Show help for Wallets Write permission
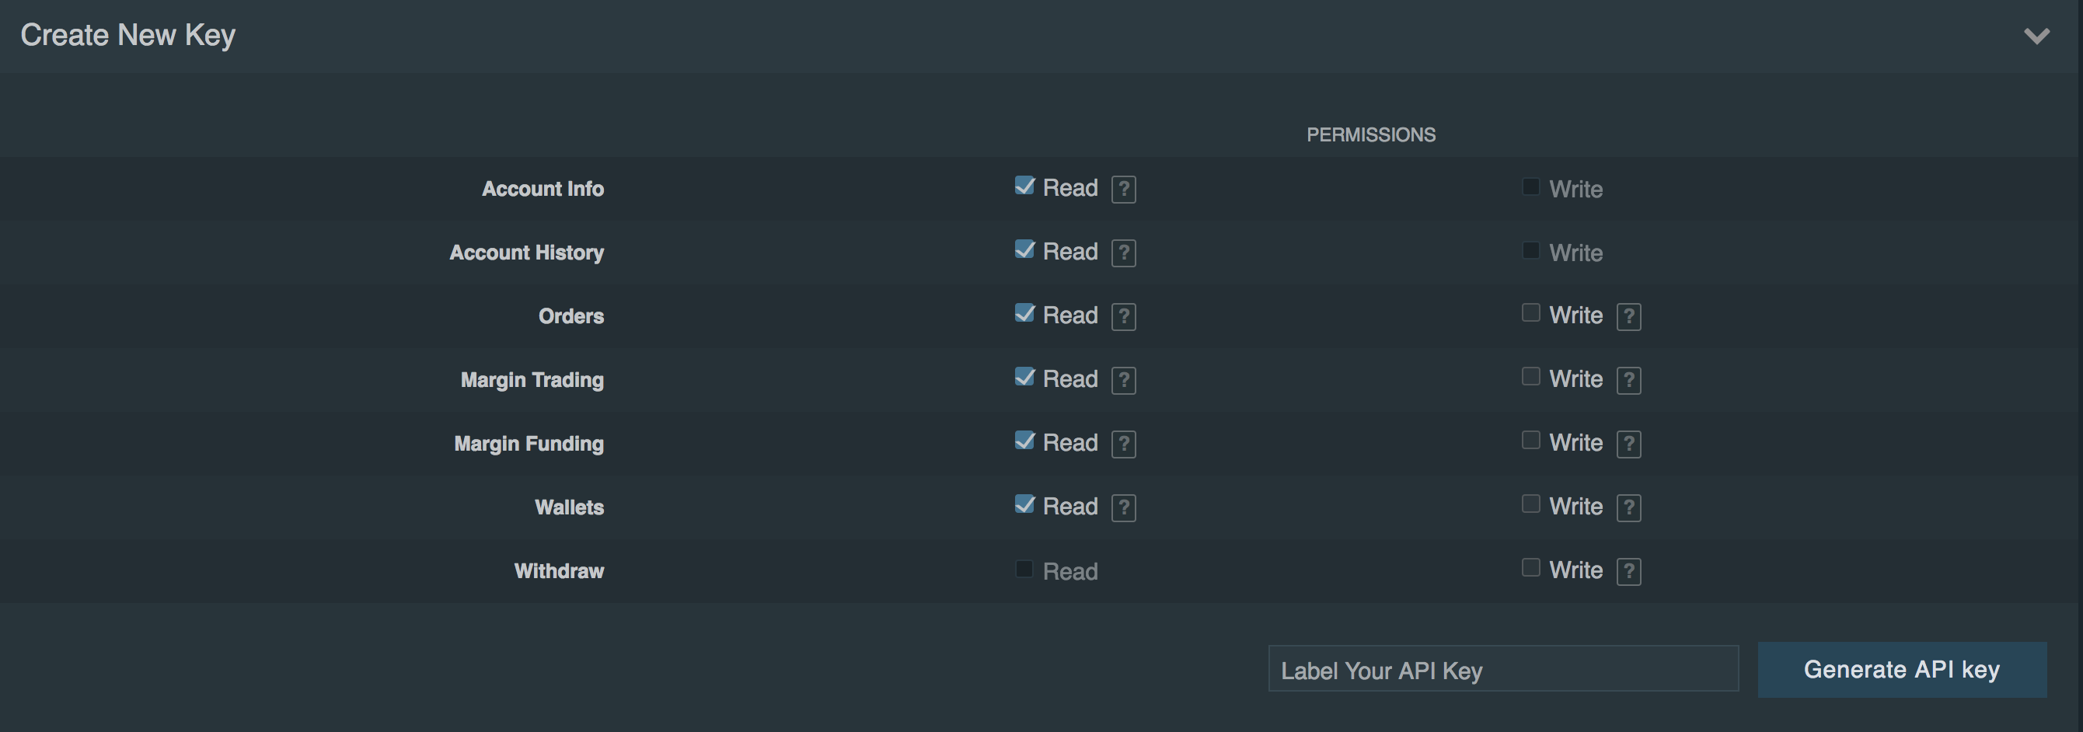Image resolution: width=2083 pixels, height=732 pixels. (x=1628, y=508)
